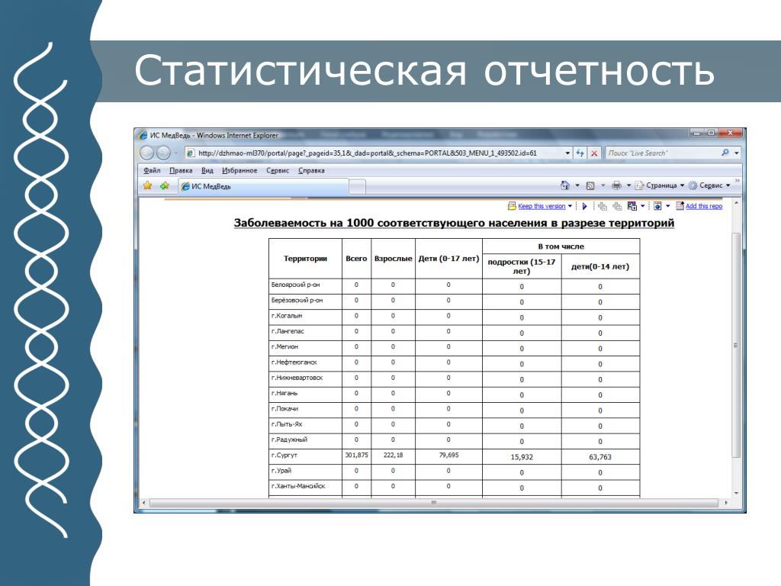The height and width of the screenshot is (586, 781).
Task: Click the Add this repo link
Action: (x=704, y=206)
